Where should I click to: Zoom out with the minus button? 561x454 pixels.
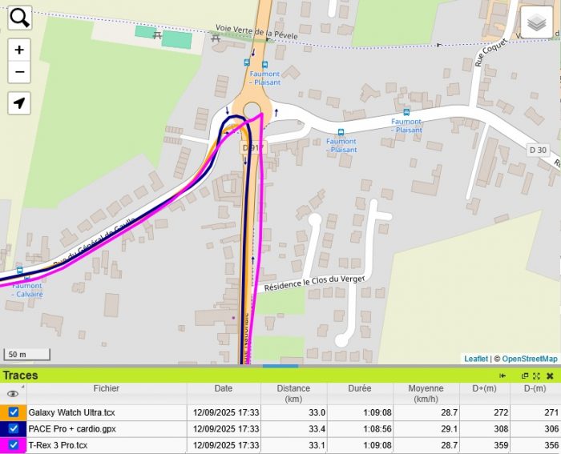click(x=19, y=72)
